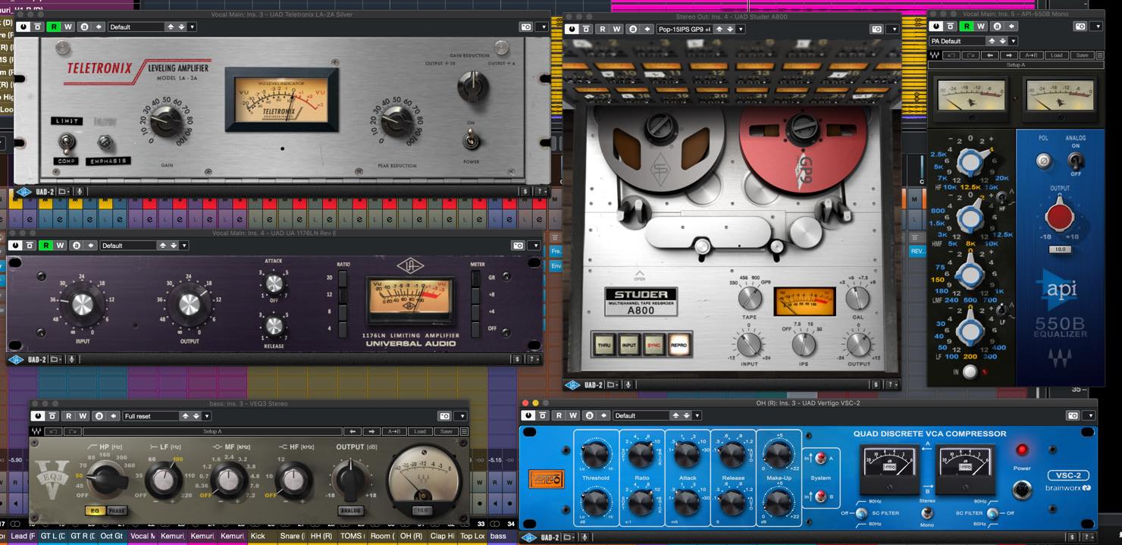This screenshot has width=1122, height=545.
Task: Toggle the PHASE button on VEQ3
Action: point(118,511)
